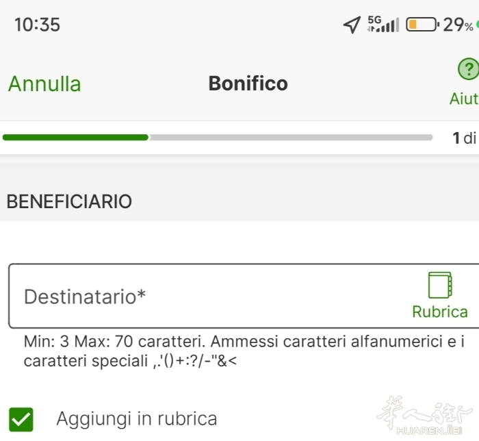
Task: Tap the 29% battery percentage
Action: click(x=457, y=25)
